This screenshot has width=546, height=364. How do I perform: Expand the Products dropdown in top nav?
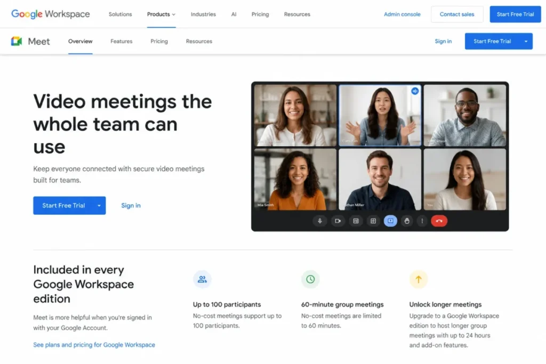pyautogui.click(x=161, y=14)
